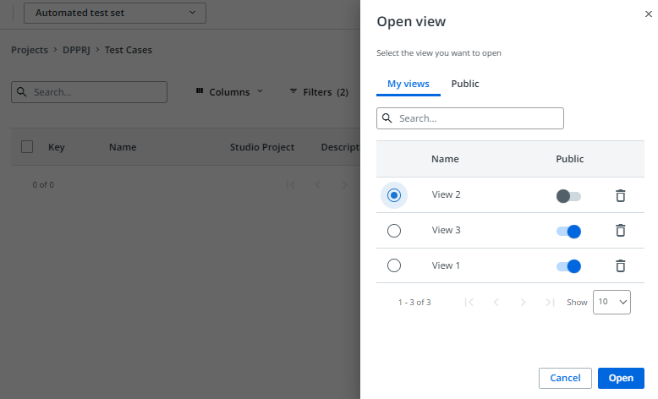
Task: Open the Show 10 rows dropdown
Action: (x=611, y=302)
